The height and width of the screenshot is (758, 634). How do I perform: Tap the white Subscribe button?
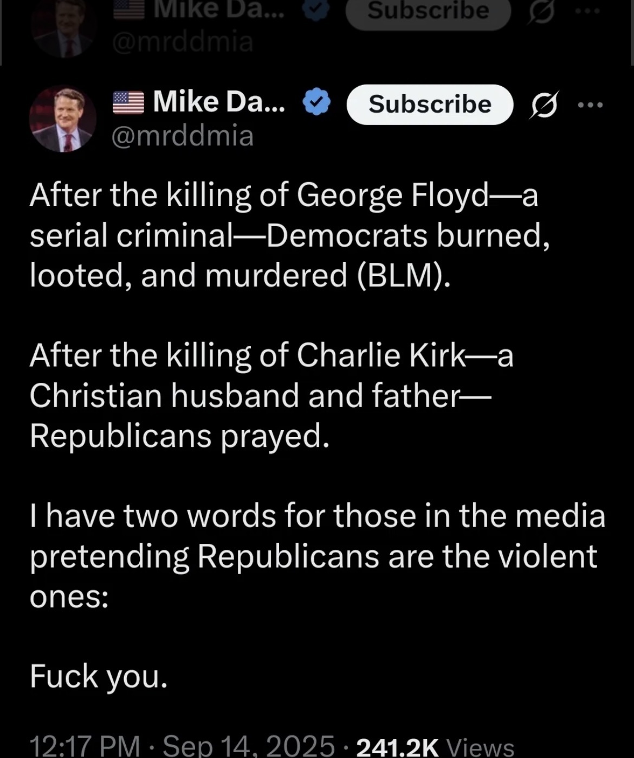(x=430, y=104)
